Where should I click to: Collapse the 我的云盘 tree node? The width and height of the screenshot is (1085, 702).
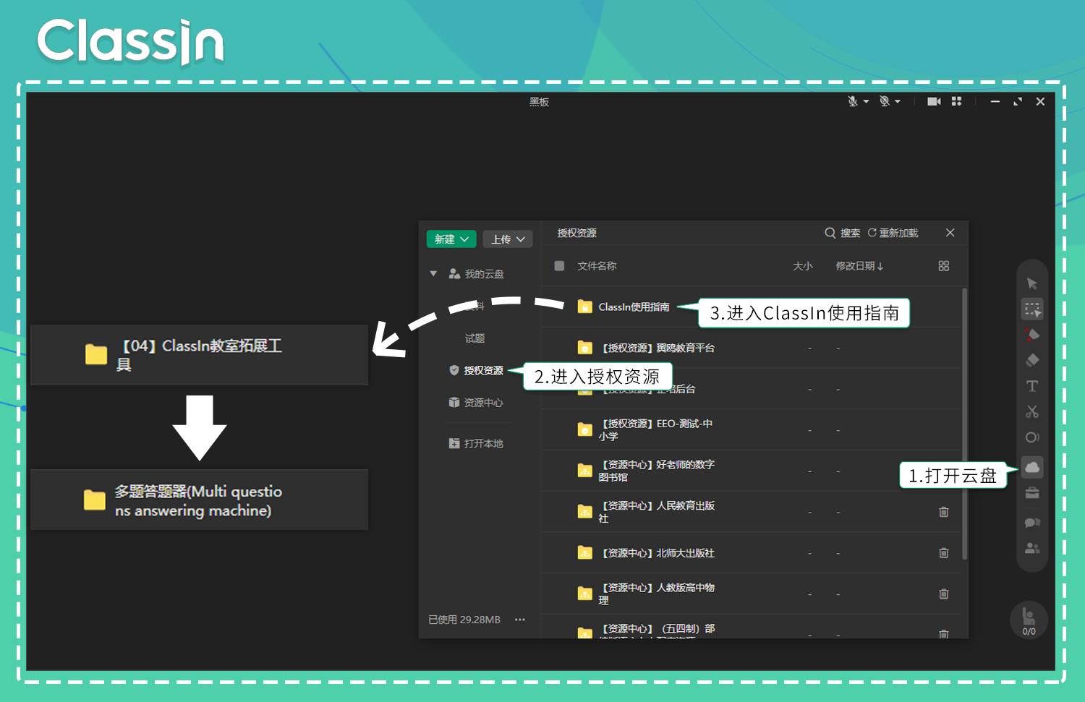point(433,273)
